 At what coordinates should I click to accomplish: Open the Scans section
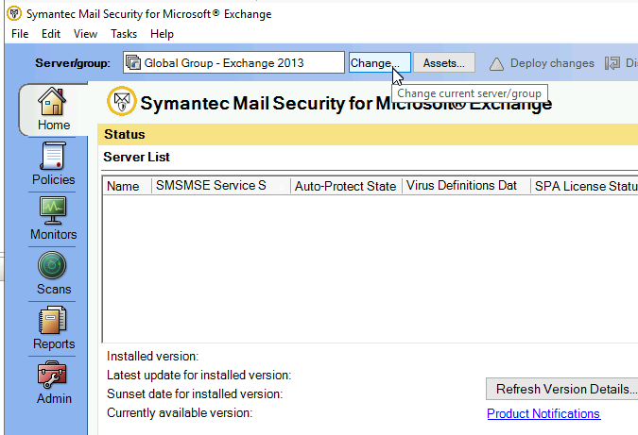[x=53, y=274]
